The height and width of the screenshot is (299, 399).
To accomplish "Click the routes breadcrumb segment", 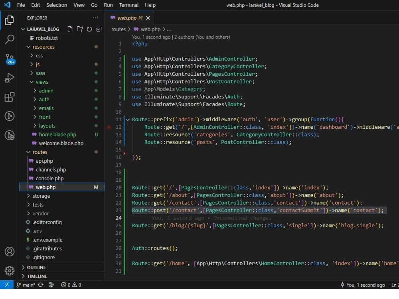I will pos(119,29).
